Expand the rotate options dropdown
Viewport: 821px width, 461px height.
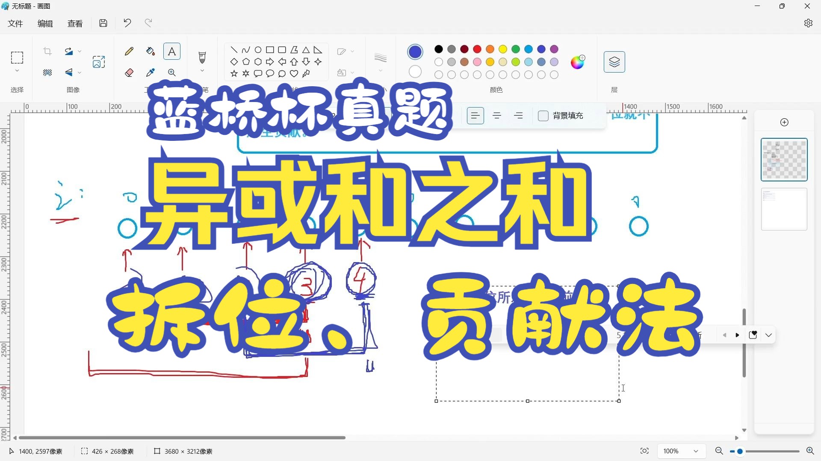point(80,52)
